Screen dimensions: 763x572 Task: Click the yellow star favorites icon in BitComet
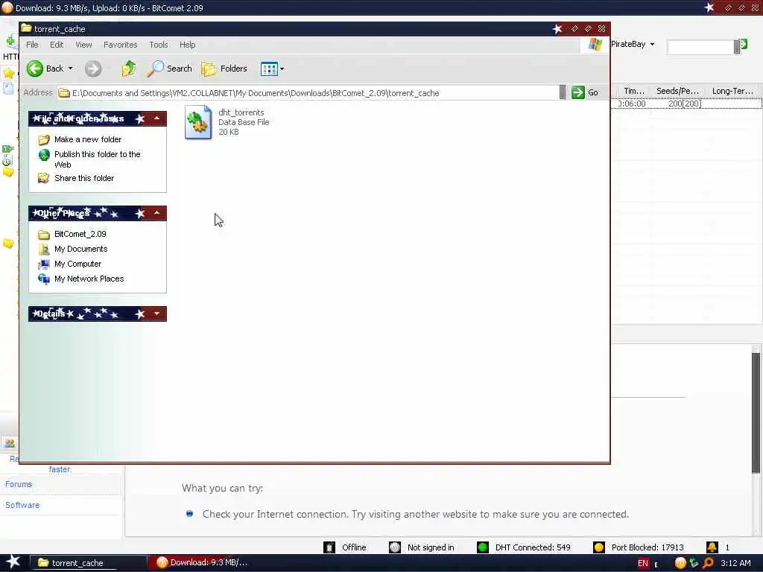pyautogui.click(x=9, y=74)
